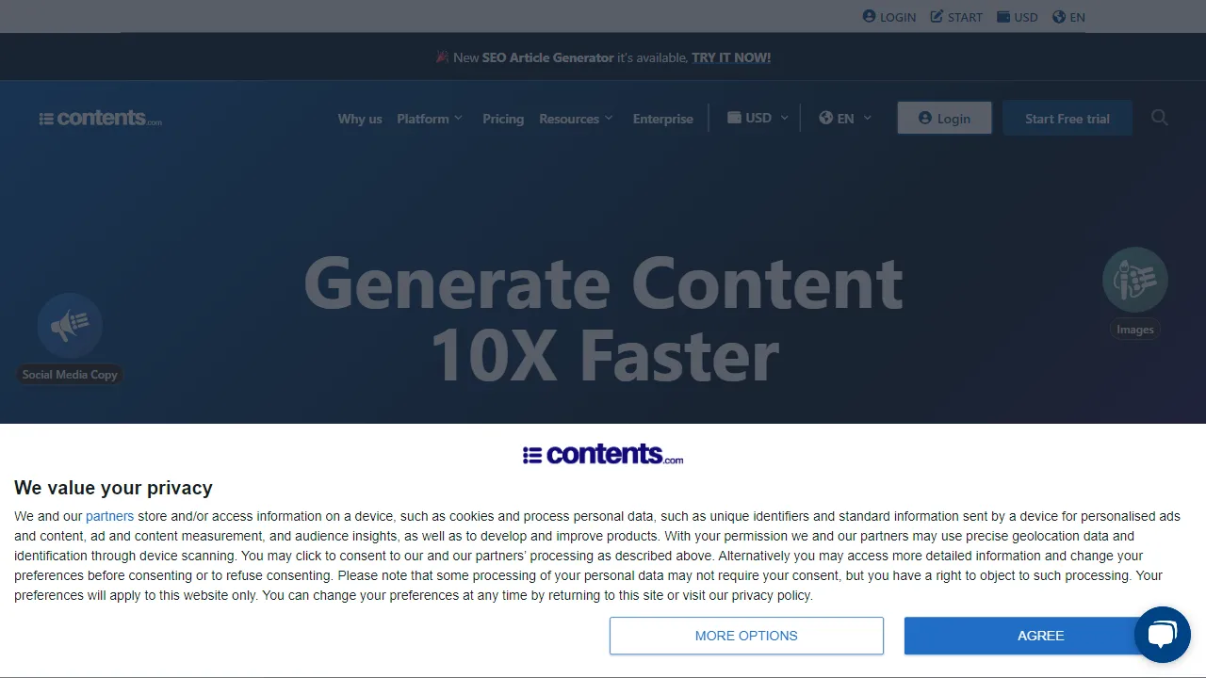Open the Pricing page
The height and width of the screenshot is (678, 1206).
click(x=503, y=119)
